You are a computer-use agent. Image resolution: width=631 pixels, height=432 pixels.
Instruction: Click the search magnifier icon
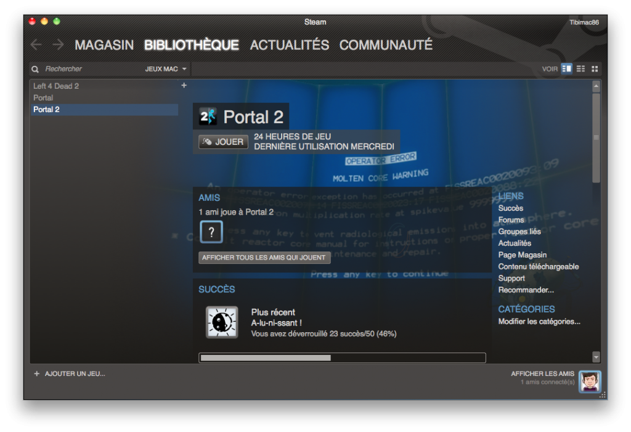coord(35,69)
